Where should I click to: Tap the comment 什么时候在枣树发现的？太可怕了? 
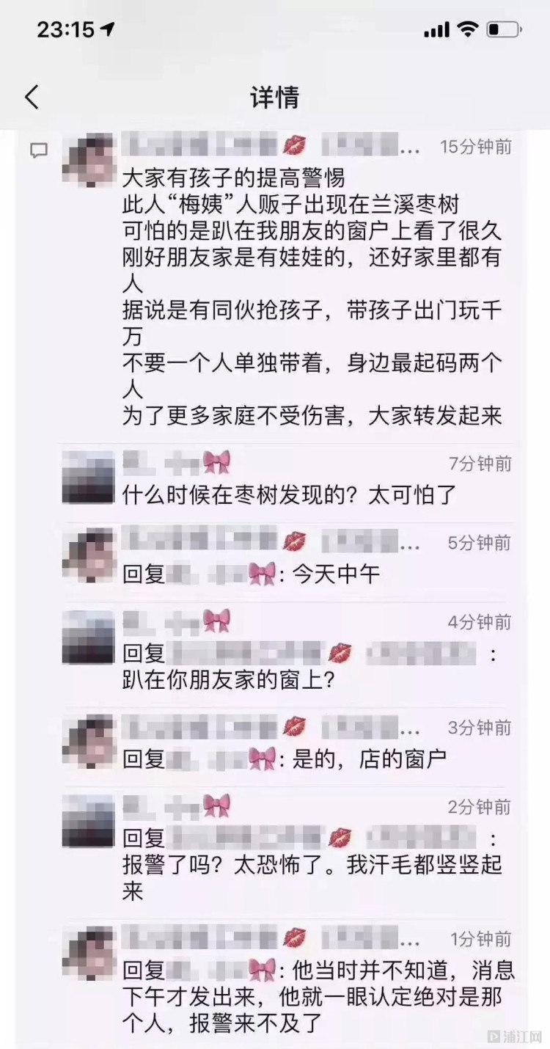pyautogui.click(x=289, y=495)
